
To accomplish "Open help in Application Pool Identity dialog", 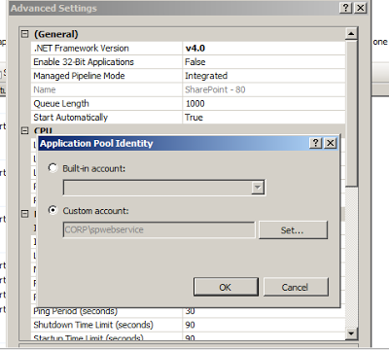I will [315, 143].
